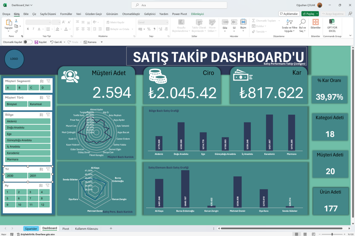The width and height of the screenshot is (355, 236).
Task: Go to next sheet arrow
Action: [x=12, y=228]
